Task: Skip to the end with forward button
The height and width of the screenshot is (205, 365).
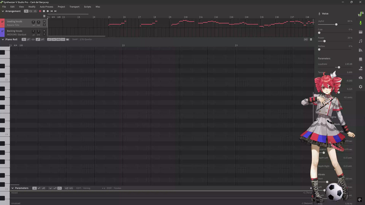Action: (56, 11)
